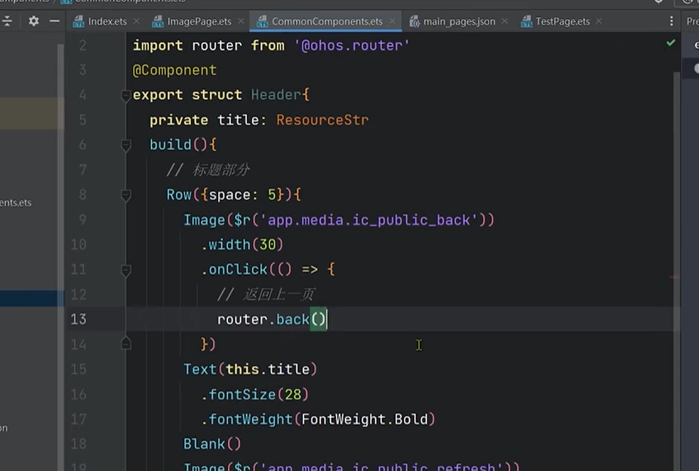Click the red error stripe mark on scrollbar

[x=675, y=277]
